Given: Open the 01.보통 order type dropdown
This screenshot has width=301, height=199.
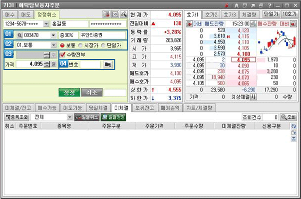Looking at the screenshot, I should (x=53, y=45).
